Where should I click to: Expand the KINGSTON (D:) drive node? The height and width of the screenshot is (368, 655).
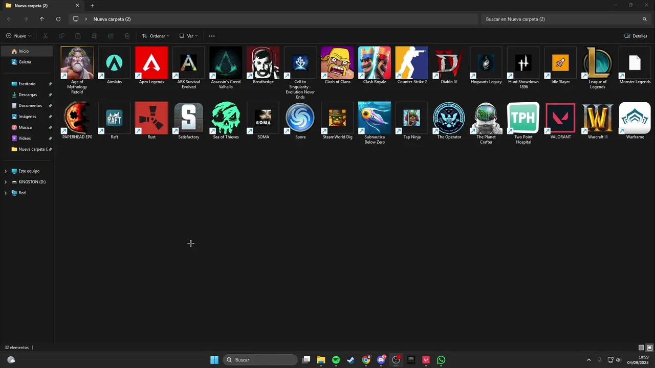coord(6,182)
